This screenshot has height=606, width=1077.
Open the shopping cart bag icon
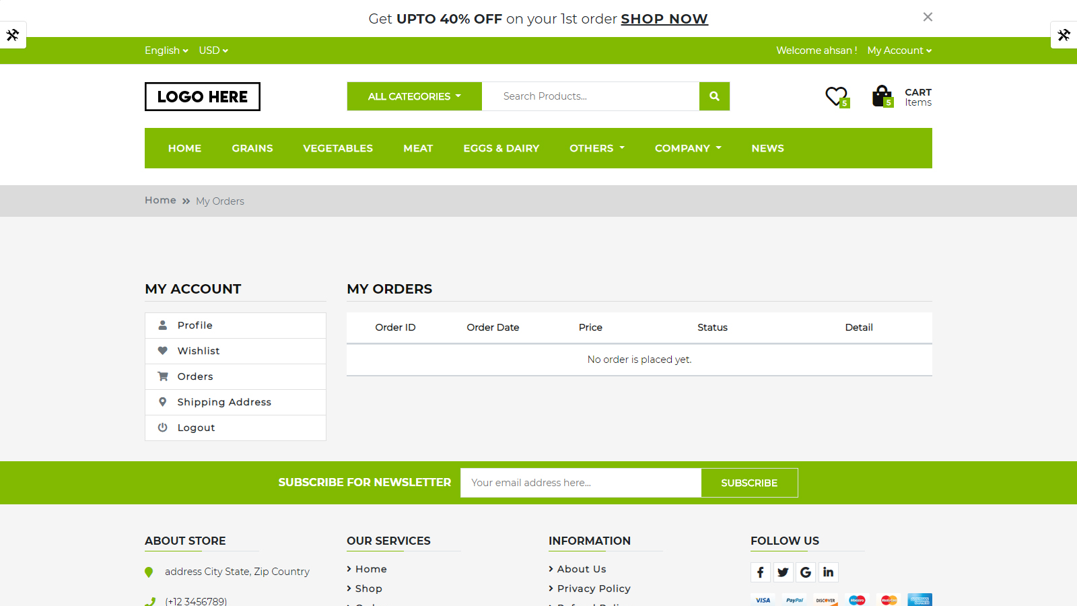pos(882,96)
